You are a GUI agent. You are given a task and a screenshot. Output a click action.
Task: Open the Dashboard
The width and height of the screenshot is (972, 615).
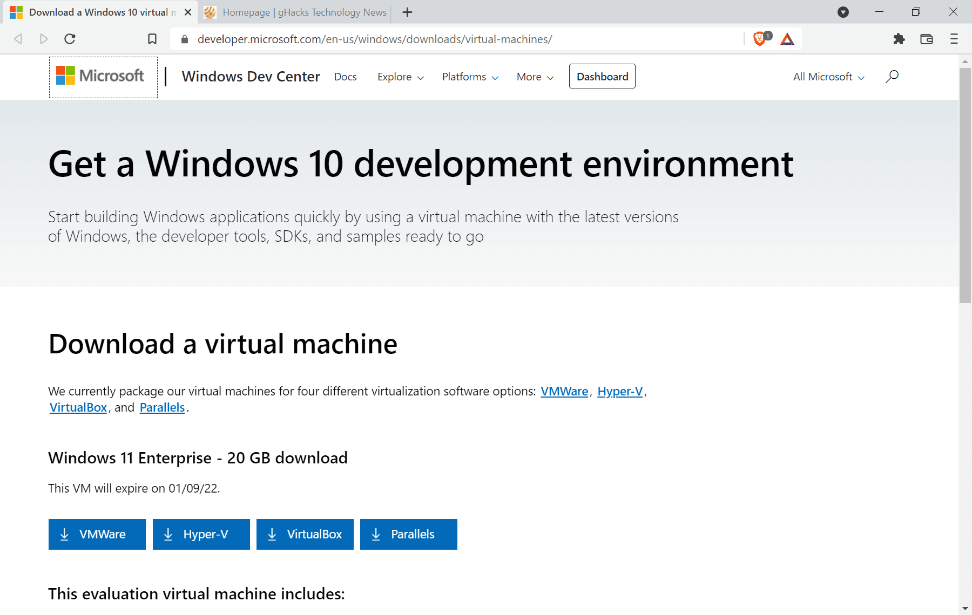click(x=602, y=76)
